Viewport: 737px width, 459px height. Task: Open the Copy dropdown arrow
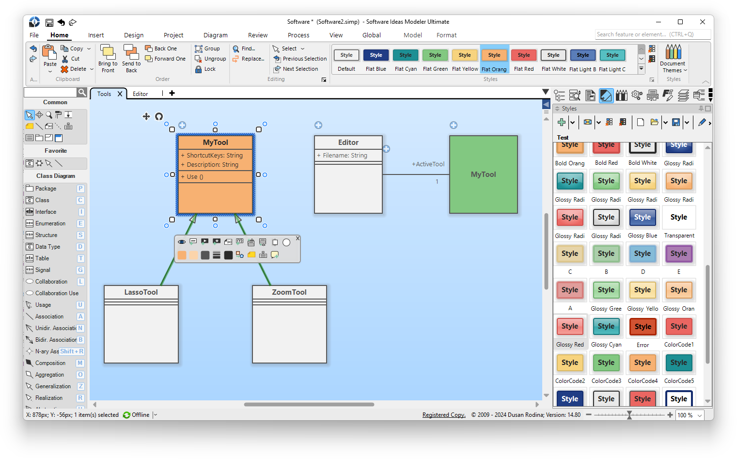click(x=89, y=48)
